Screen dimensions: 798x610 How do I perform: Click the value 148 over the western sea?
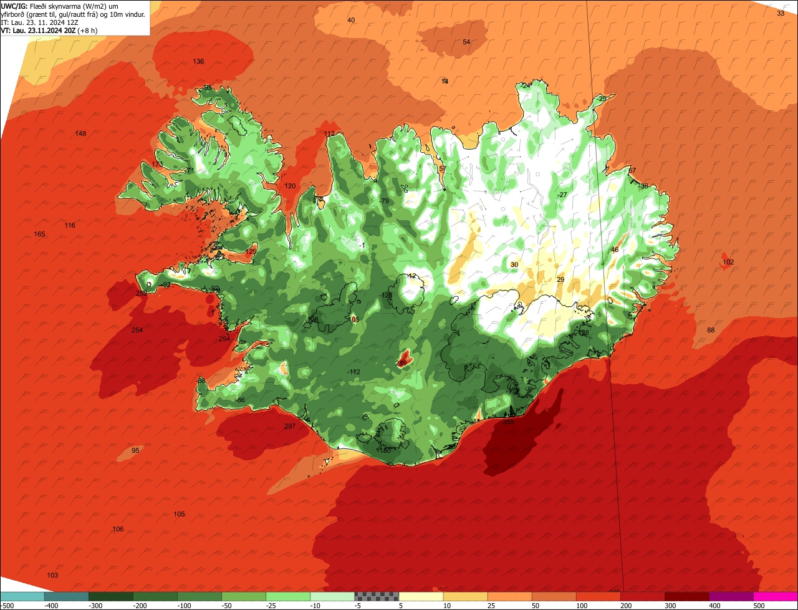[80, 133]
